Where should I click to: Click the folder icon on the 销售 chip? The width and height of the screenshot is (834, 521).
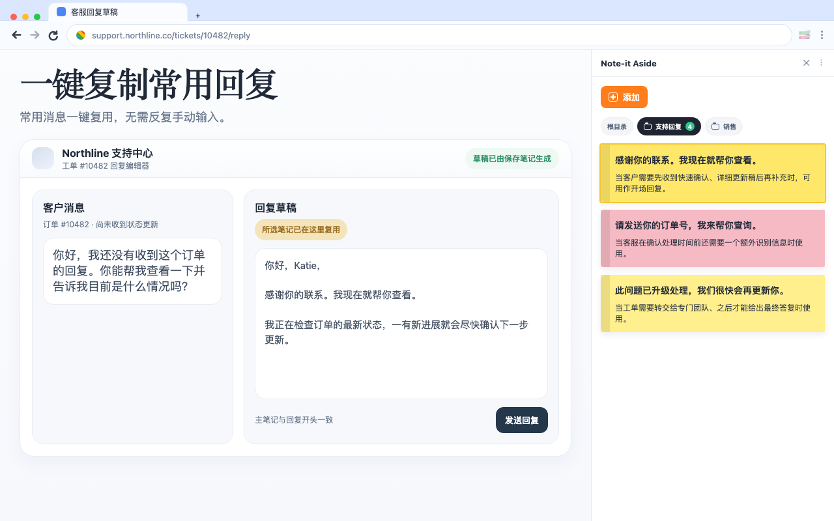coord(714,126)
